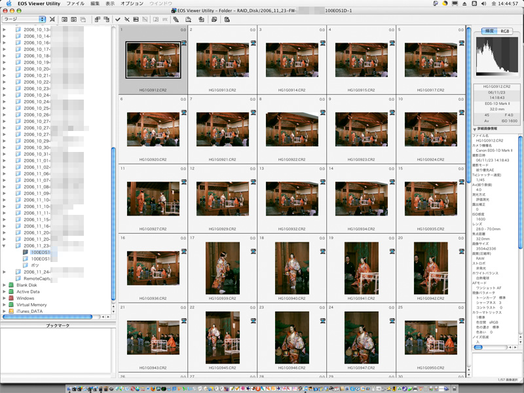Image resolution: width=524 pixels, height=393 pixels.
Task: Select portrait thumbnail HG1G0941.CR2
Action: point(362,269)
